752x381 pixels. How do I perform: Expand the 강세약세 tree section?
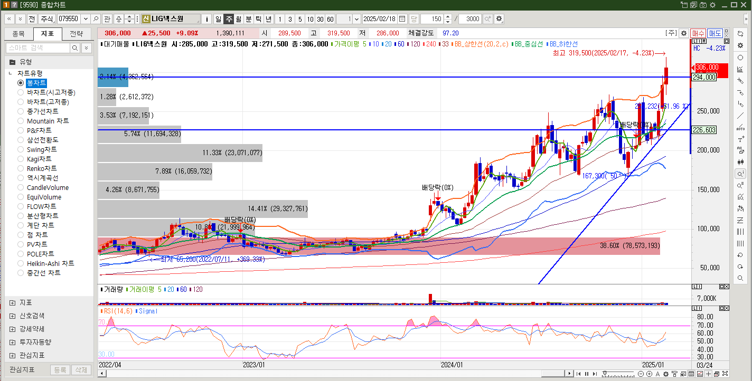(12, 329)
